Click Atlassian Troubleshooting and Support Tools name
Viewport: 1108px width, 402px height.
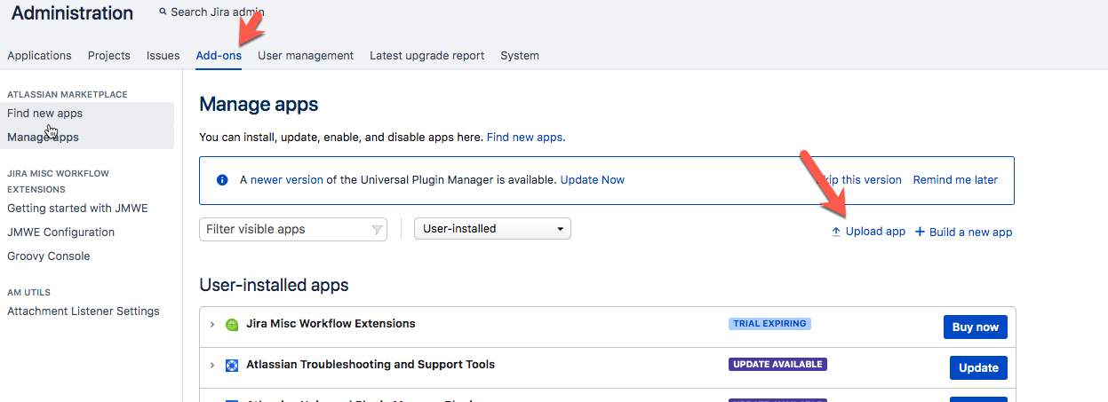[371, 365]
